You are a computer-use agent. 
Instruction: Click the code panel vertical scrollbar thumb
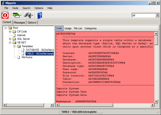tap(156, 40)
